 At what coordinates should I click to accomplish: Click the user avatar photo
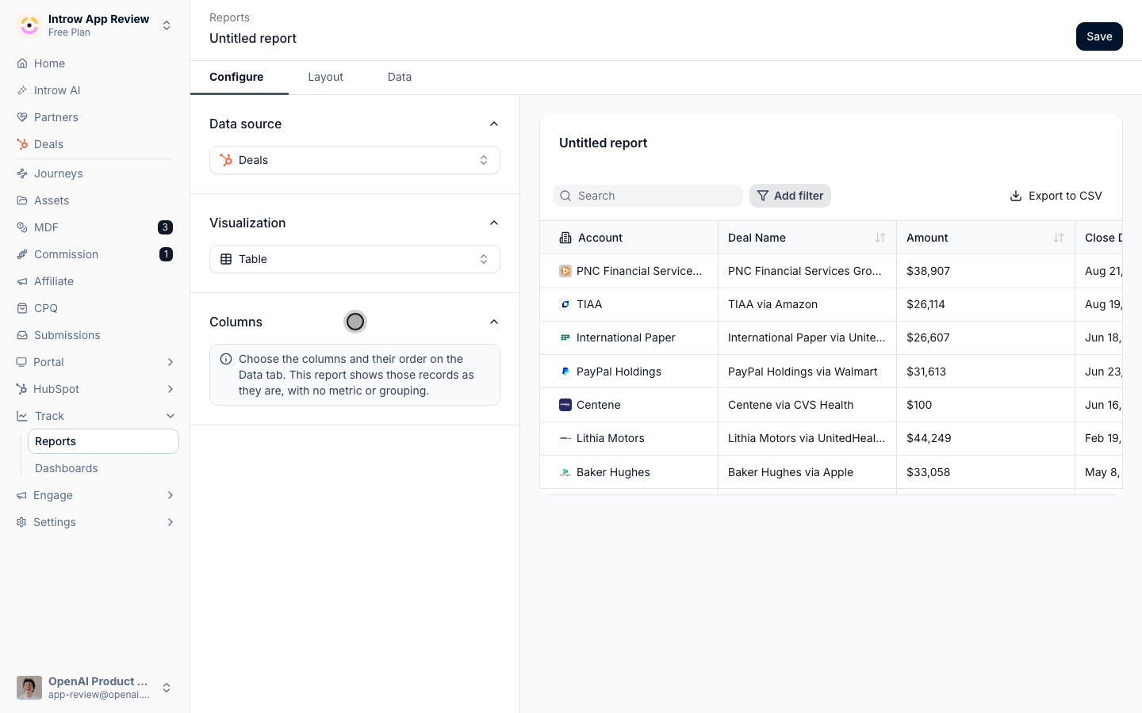pyautogui.click(x=29, y=688)
